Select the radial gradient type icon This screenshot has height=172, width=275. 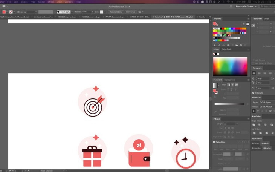point(232,85)
